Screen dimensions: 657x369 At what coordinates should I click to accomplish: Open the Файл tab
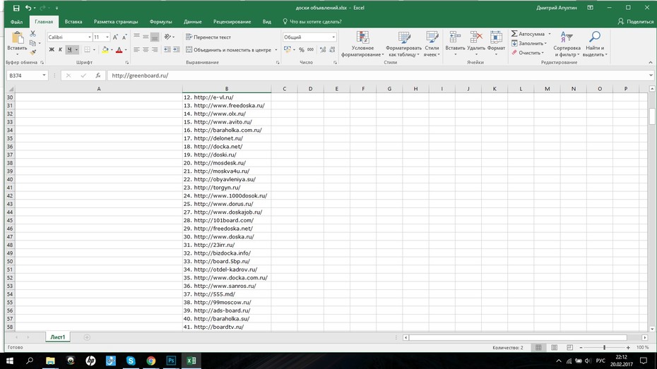tap(17, 22)
